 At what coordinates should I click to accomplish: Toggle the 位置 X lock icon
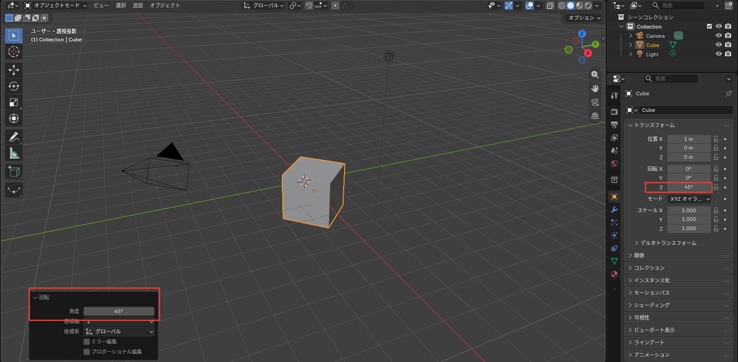pyautogui.click(x=716, y=139)
